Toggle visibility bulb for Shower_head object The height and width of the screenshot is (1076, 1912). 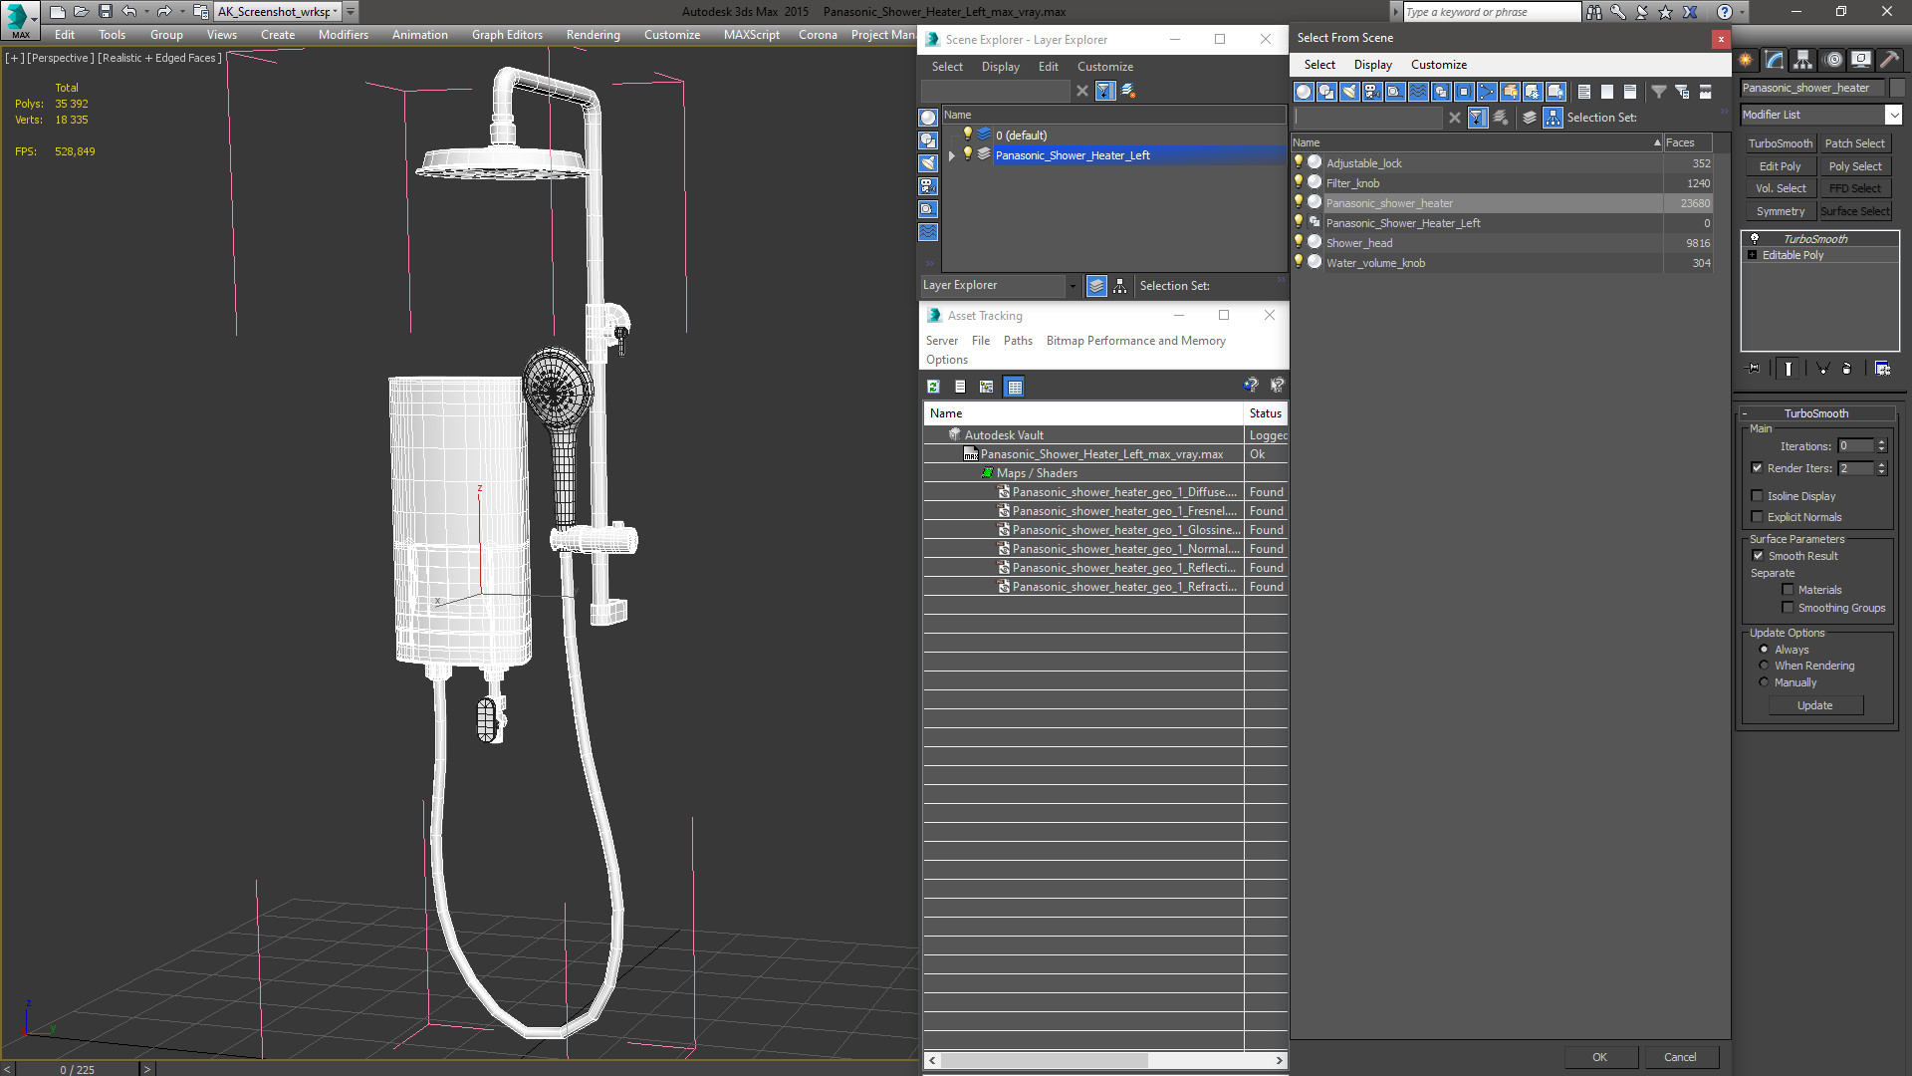coord(1299,242)
